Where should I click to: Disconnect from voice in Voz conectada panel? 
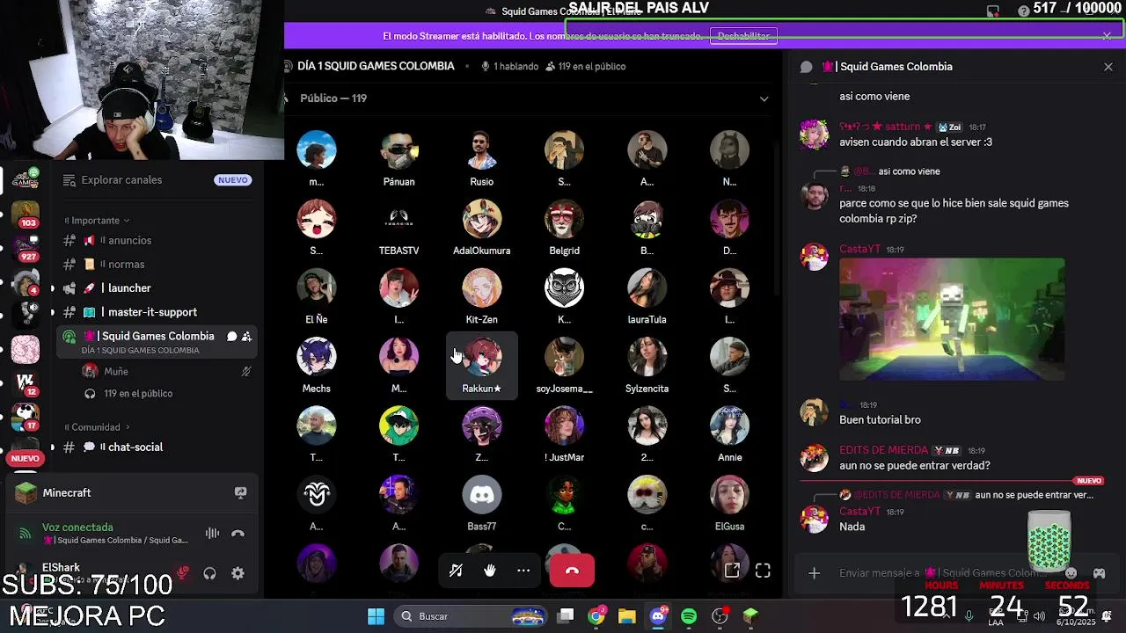coord(238,534)
